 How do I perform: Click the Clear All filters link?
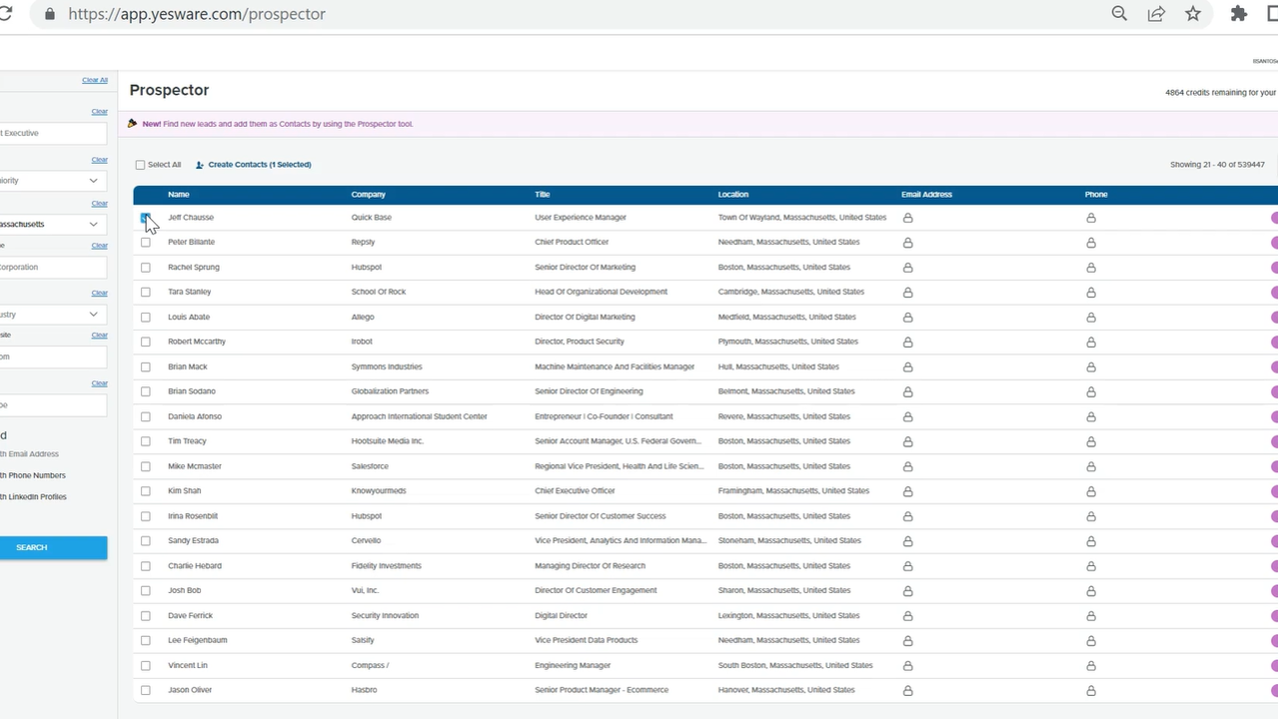click(95, 80)
